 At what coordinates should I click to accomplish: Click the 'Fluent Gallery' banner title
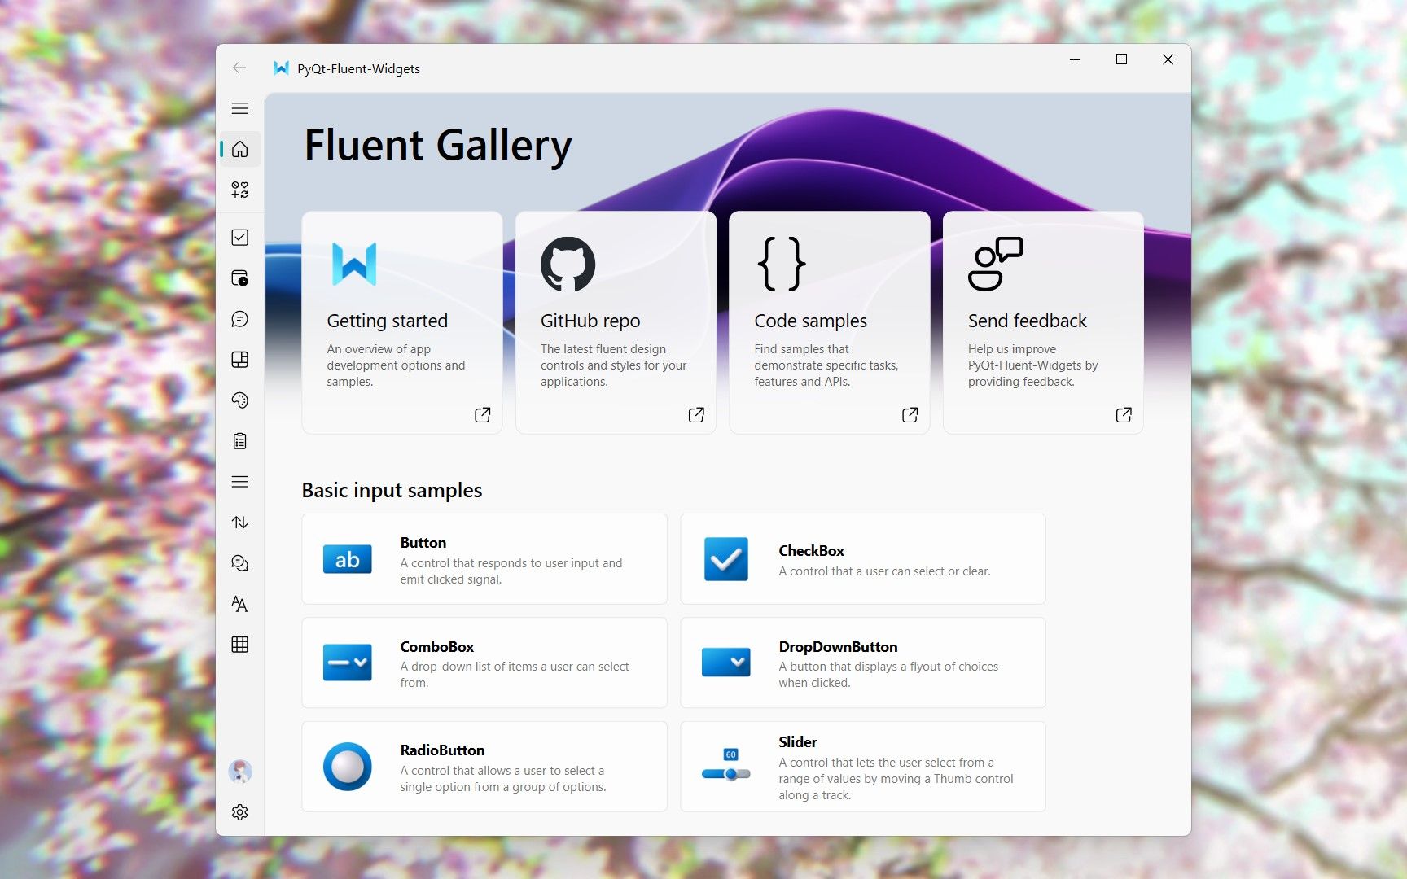(438, 146)
